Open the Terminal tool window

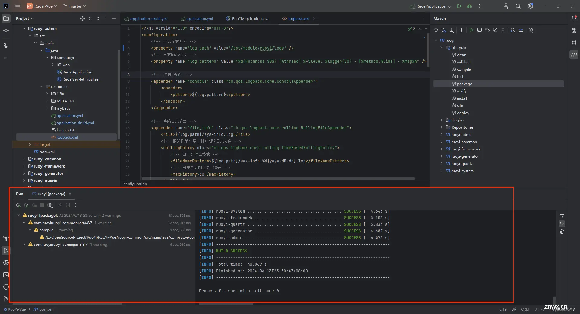pos(6,275)
